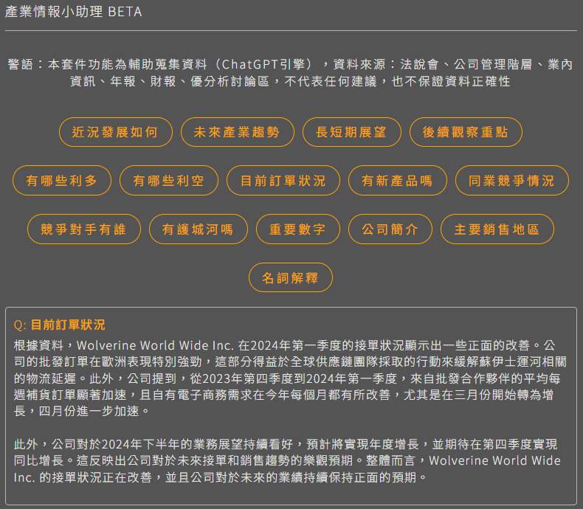Click the Q: 目前訂單狀況 answer heading
The height and width of the screenshot is (509, 583).
pos(60,325)
